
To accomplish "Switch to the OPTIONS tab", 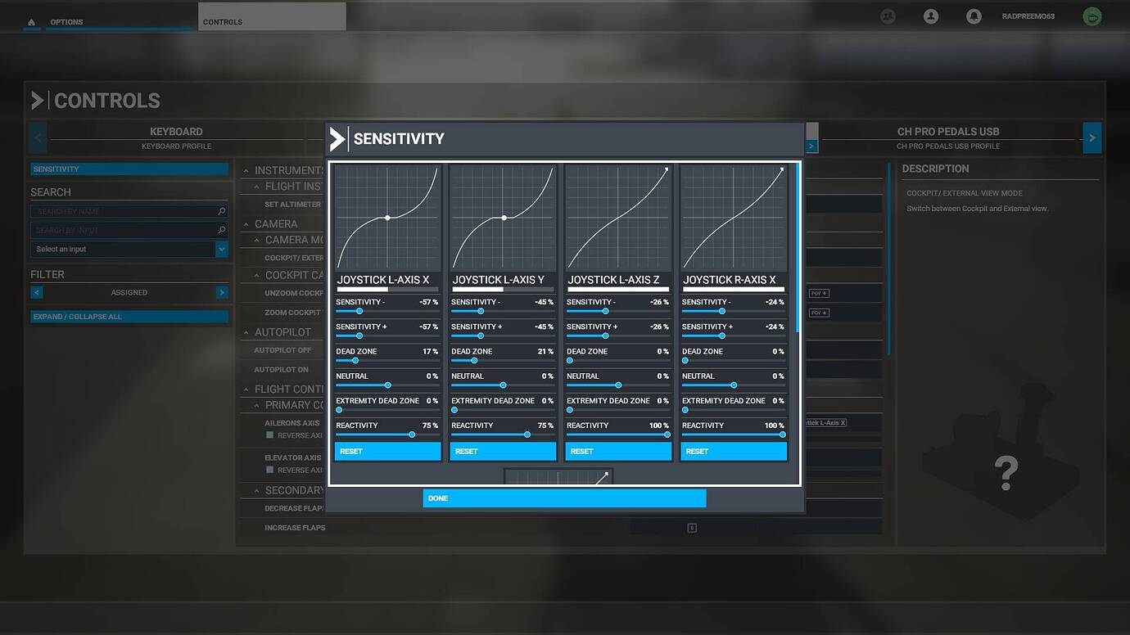I will tap(66, 22).
